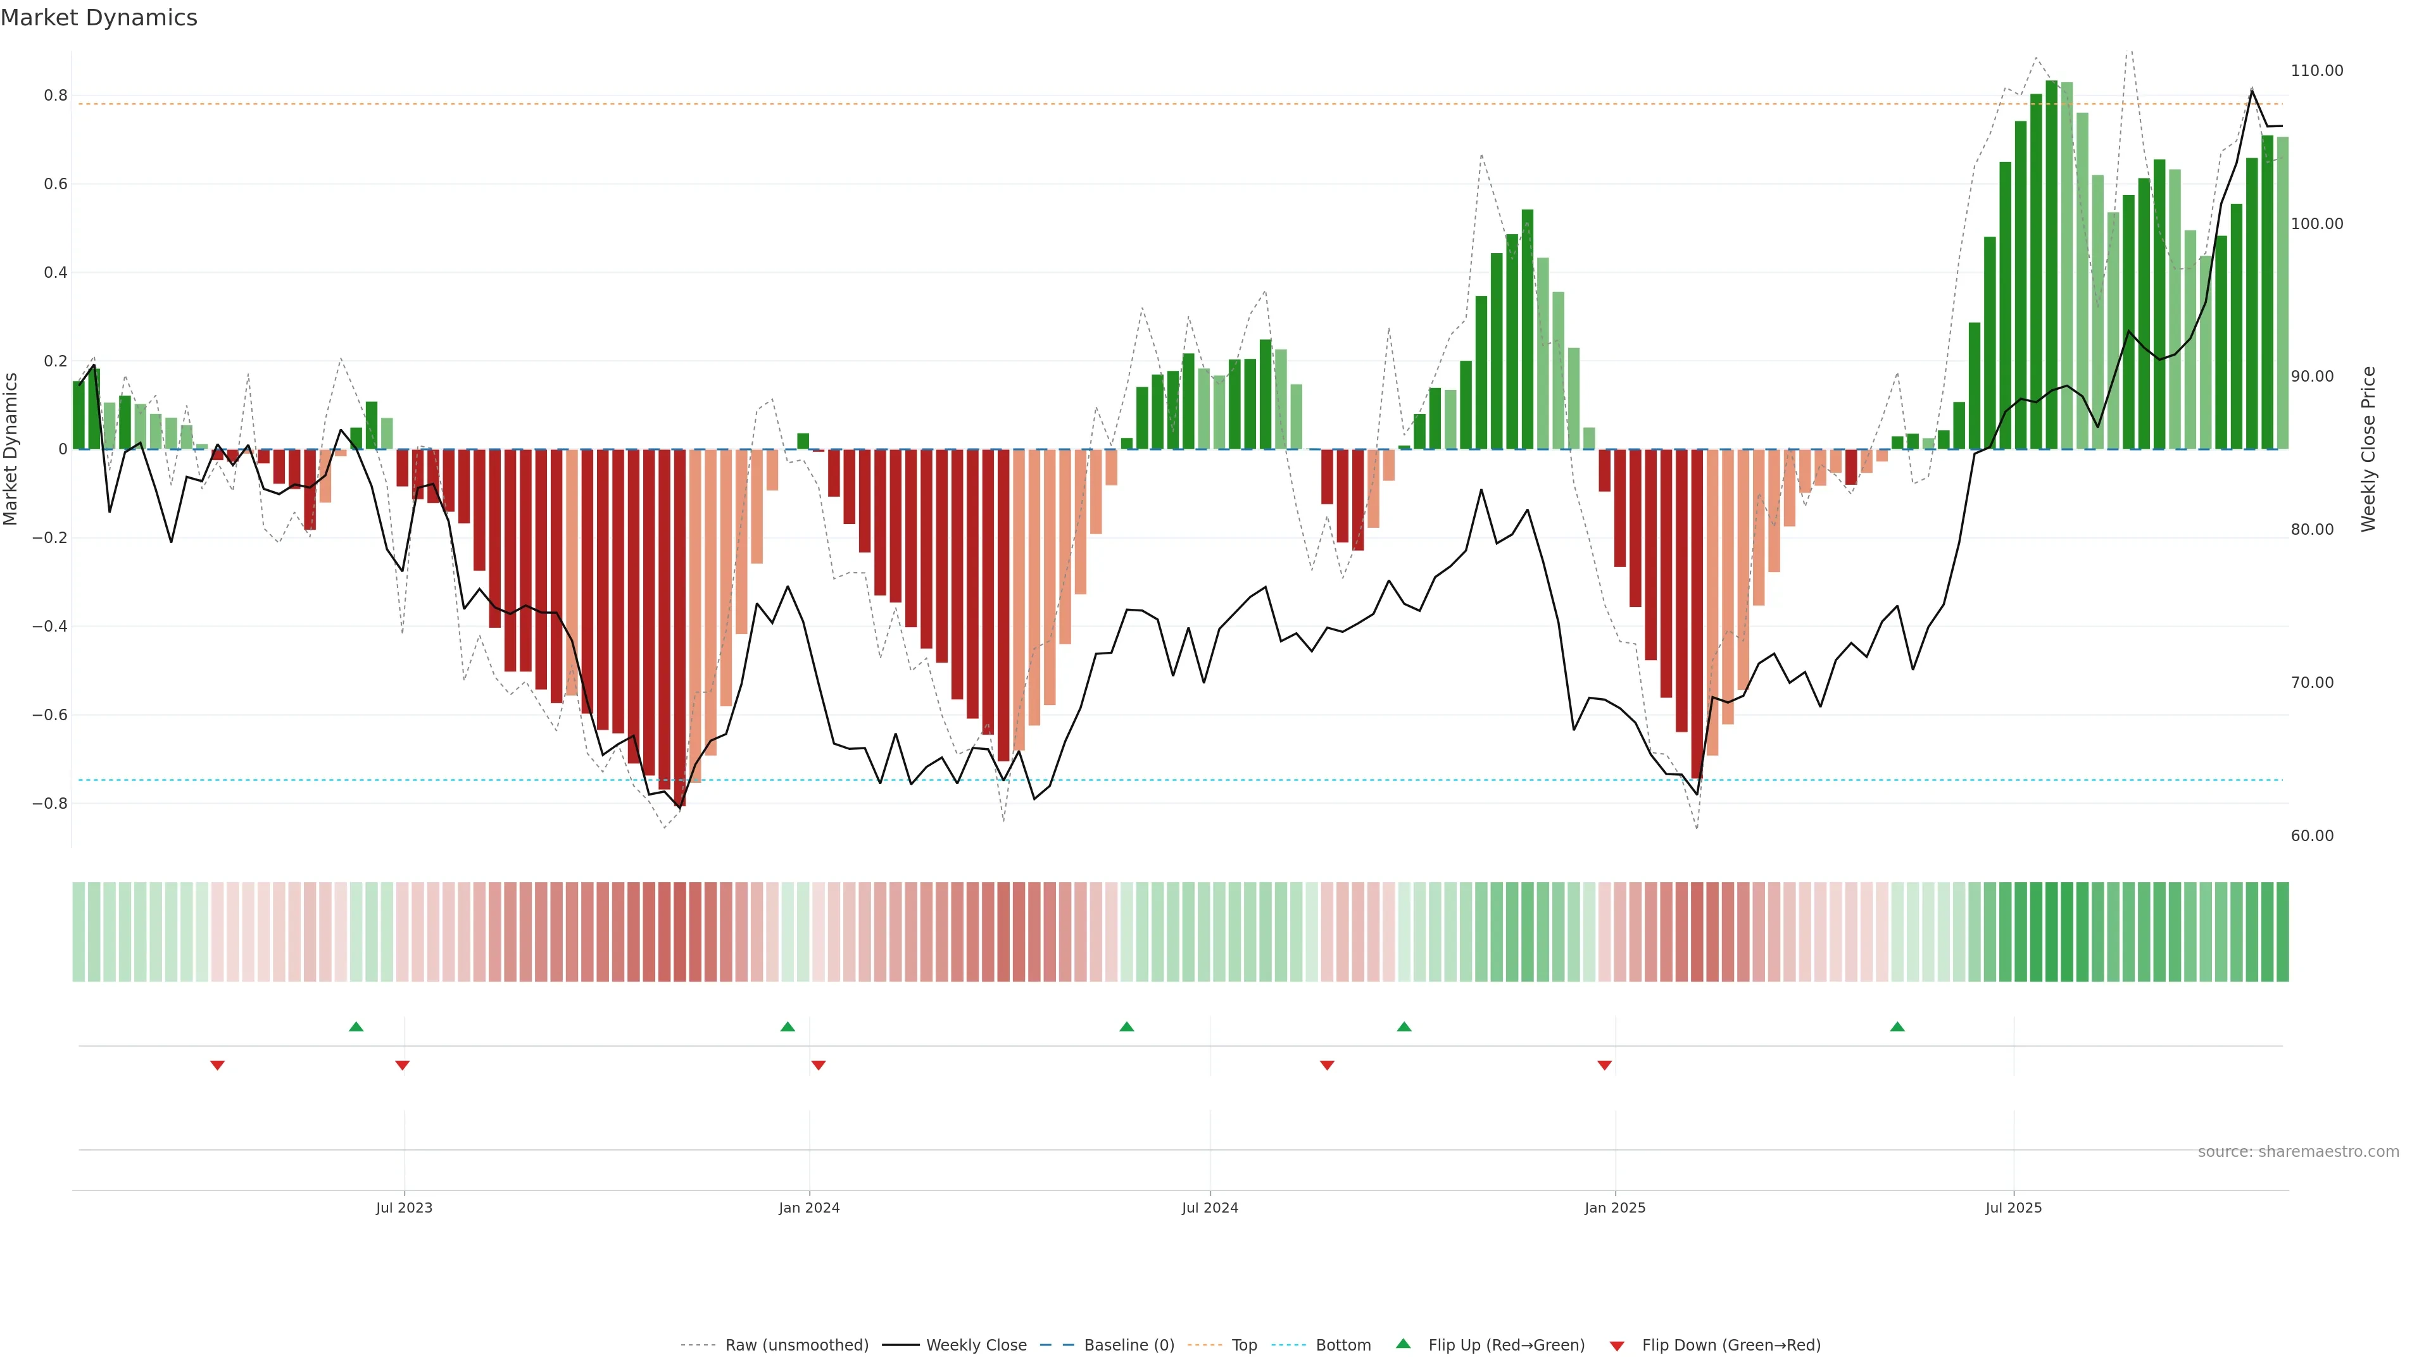
Task: Click the Jul 2024 x-axis label
Action: (1210, 1208)
